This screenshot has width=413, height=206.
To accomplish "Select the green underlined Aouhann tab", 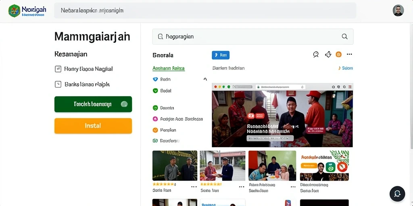I will click(x=169, y=68).
